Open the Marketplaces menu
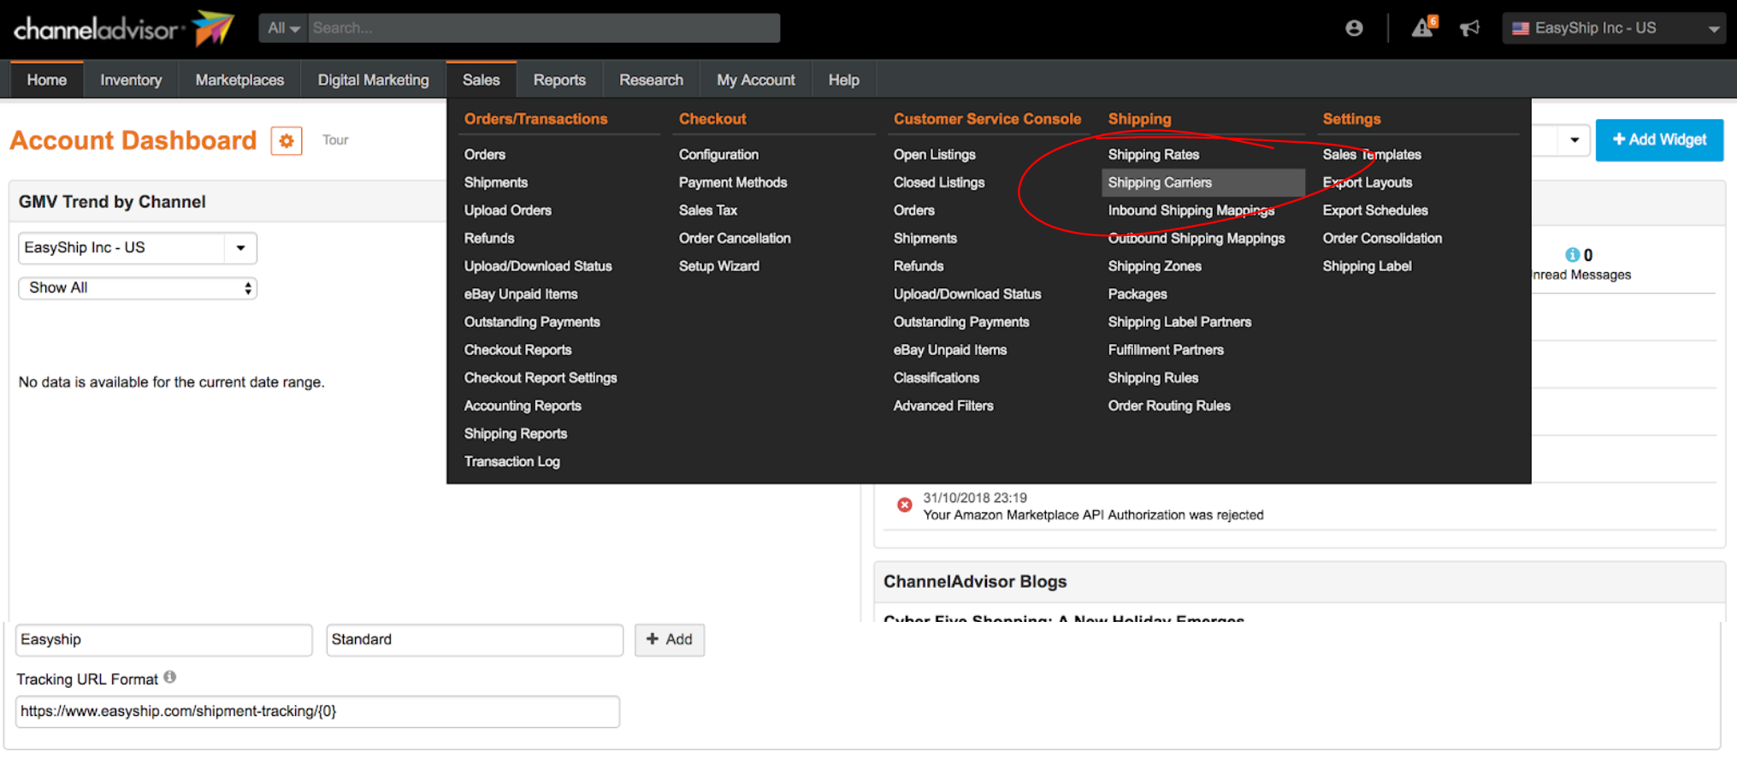The image size is (1737, 758). point(239,80)
